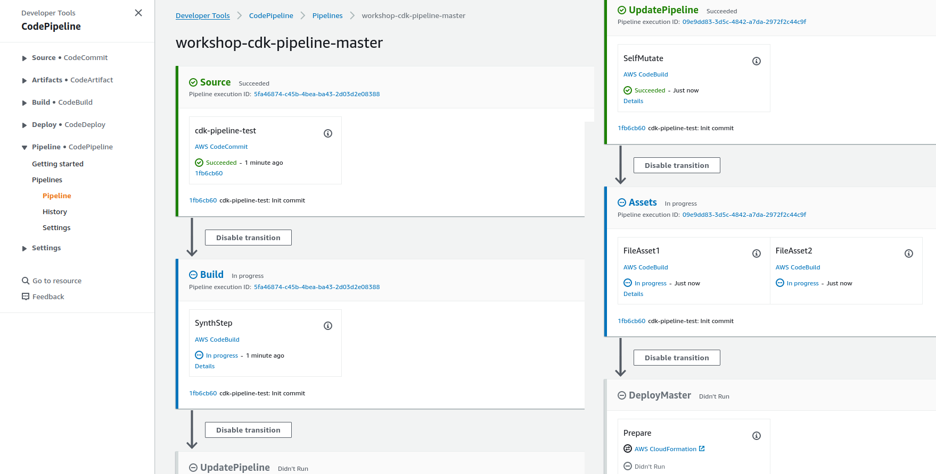Click Assets stage in-progress icon
Screen dimensions: 936x474
point(622,202)
